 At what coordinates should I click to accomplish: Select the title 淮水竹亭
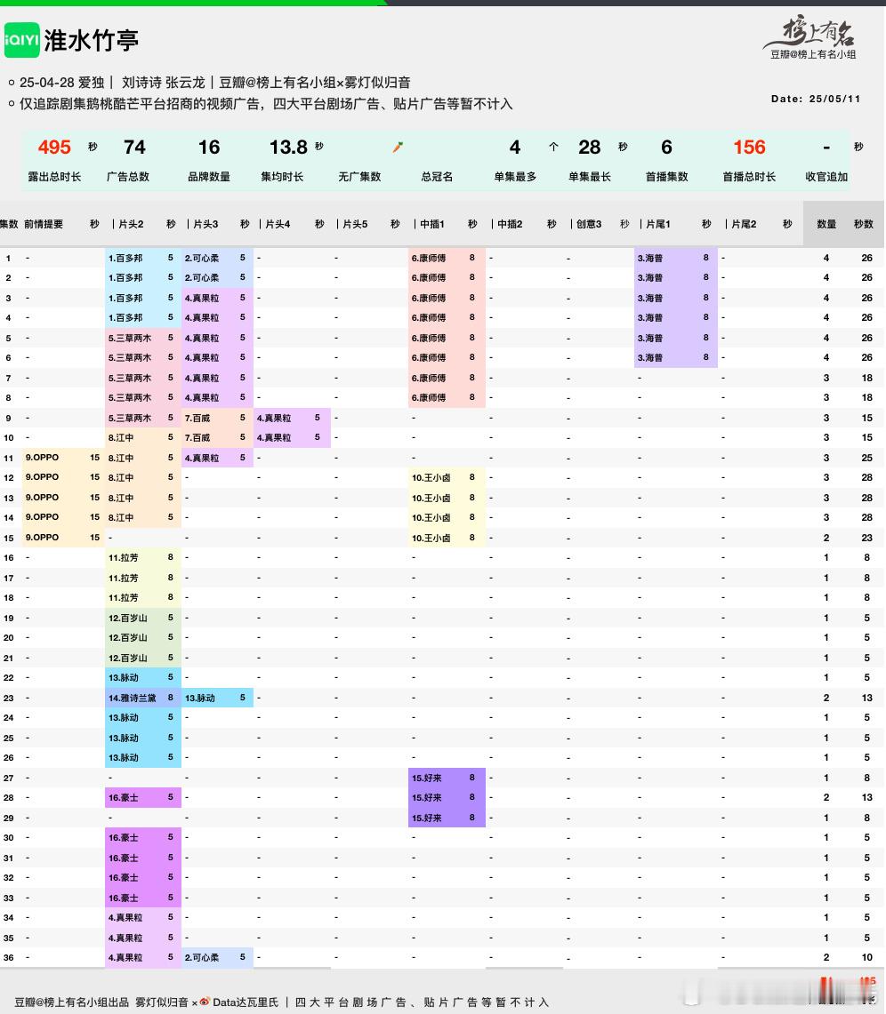tap(92, 40)
